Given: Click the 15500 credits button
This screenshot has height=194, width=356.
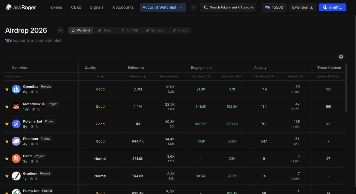Looking at the screenshot, I should coord(274,7).
